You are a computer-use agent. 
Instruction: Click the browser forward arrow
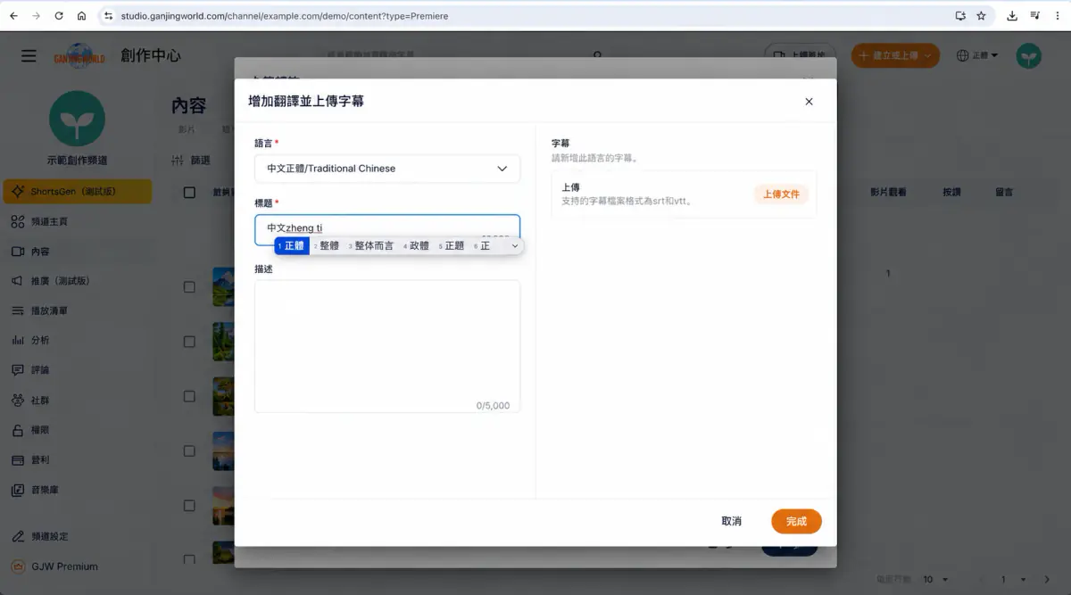pyautogui.click(x=36, y=16)
